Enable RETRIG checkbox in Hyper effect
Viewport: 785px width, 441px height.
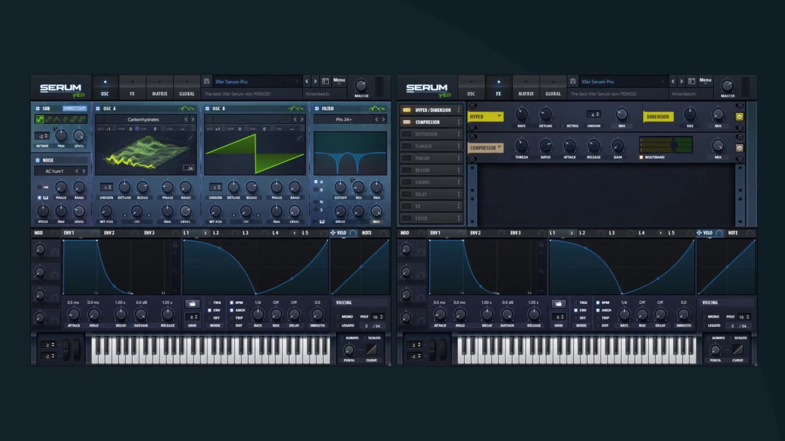[563, 126]
